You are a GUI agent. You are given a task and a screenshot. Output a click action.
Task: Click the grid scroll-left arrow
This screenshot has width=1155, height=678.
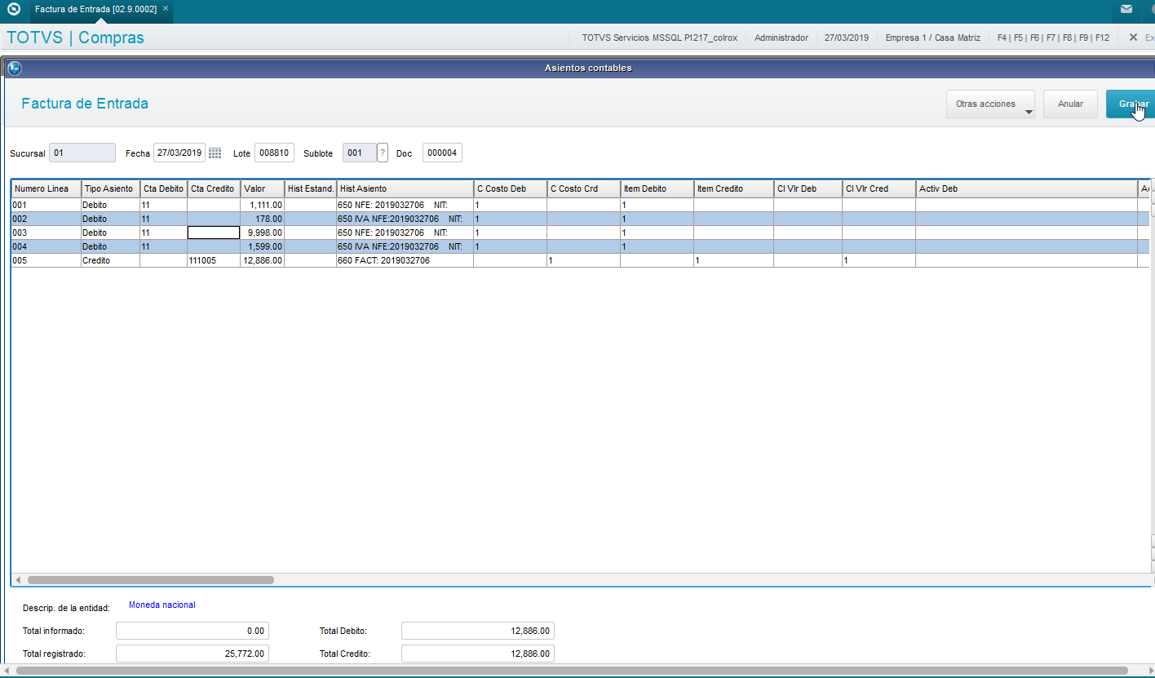pyautogui.click(x=18, y=580)
